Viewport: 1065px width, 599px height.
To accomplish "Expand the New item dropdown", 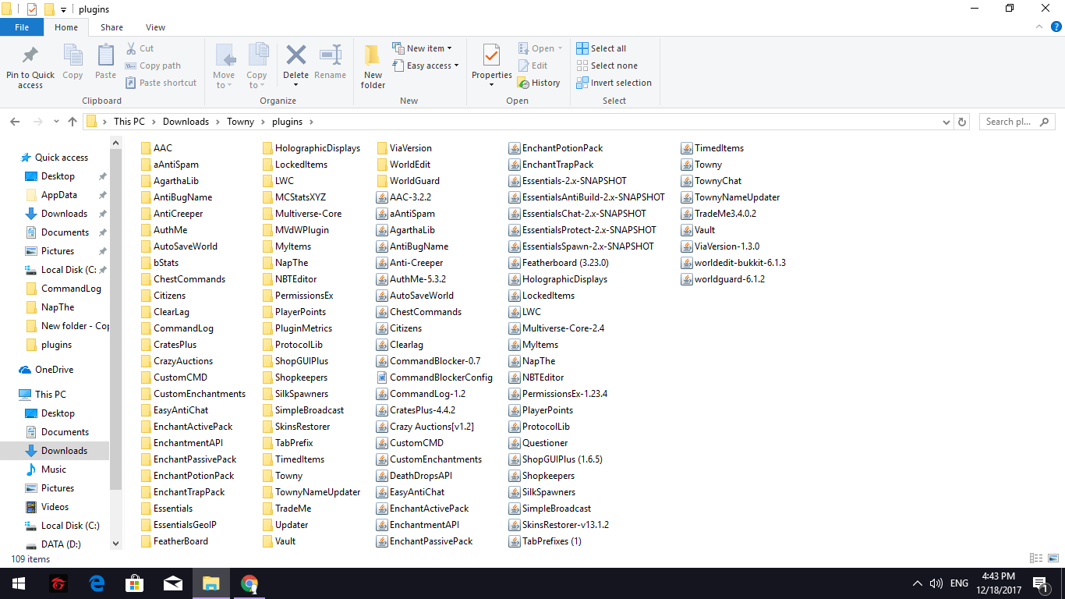I will pos(422,48).
